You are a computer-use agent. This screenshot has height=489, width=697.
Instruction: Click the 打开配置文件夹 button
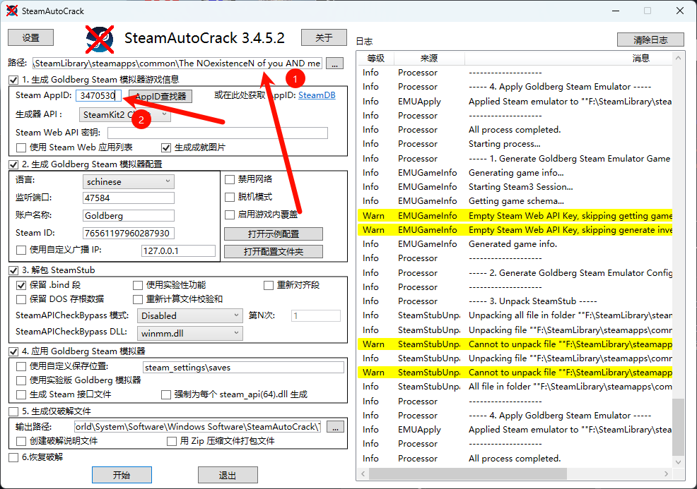coord(274,251)
